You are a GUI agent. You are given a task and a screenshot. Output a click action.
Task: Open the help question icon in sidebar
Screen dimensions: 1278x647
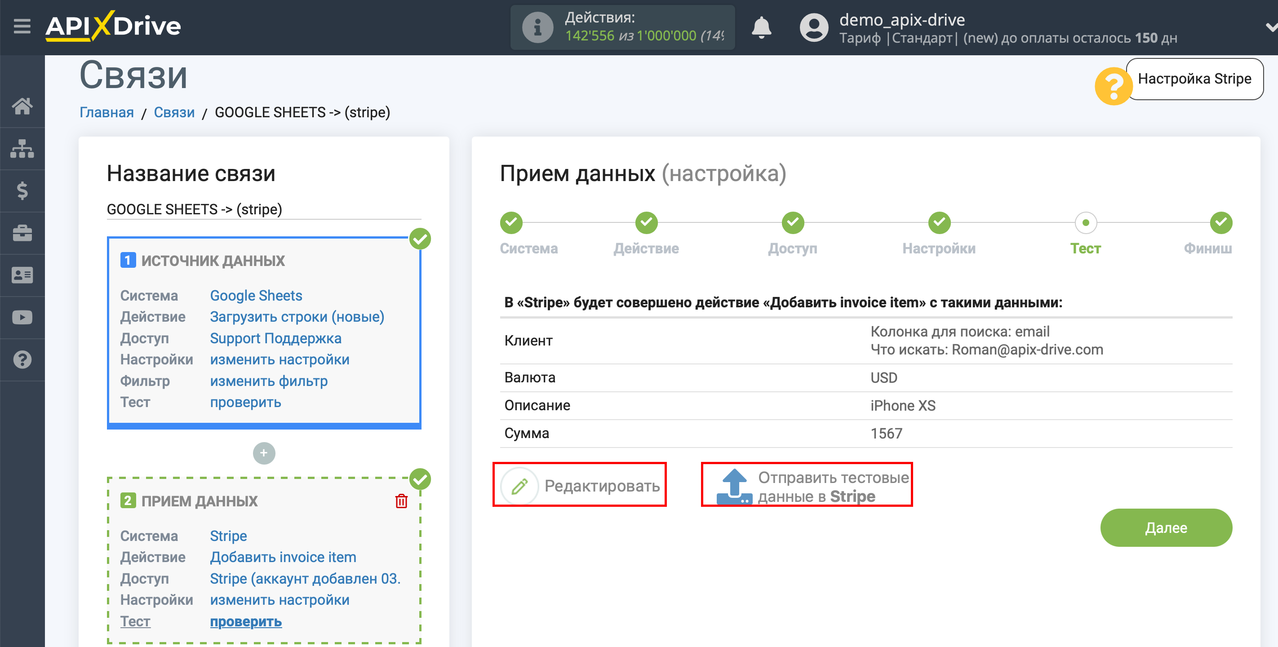tap(22, 360)
